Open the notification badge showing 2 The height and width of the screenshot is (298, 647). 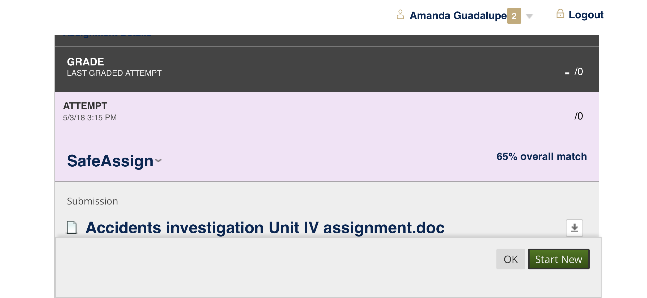pos(514,16)
